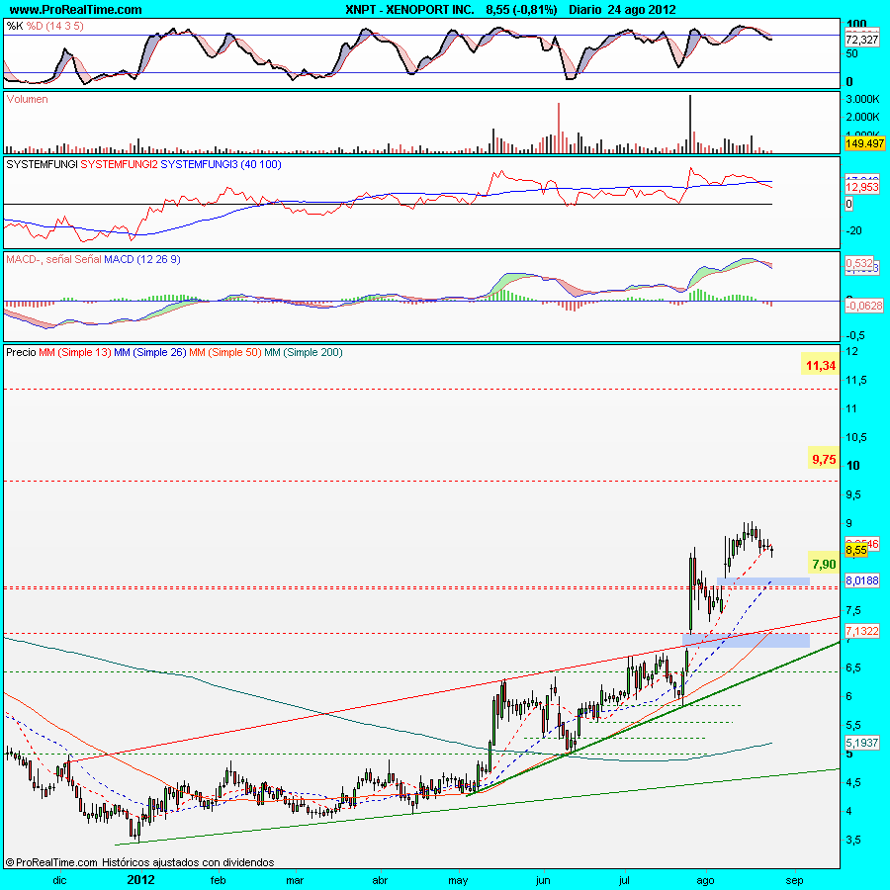This screenshot has width=890, height=890.
Task: Click the blue SYSTEMFUNGI3 (40 100) label
Action: (221, 164)
